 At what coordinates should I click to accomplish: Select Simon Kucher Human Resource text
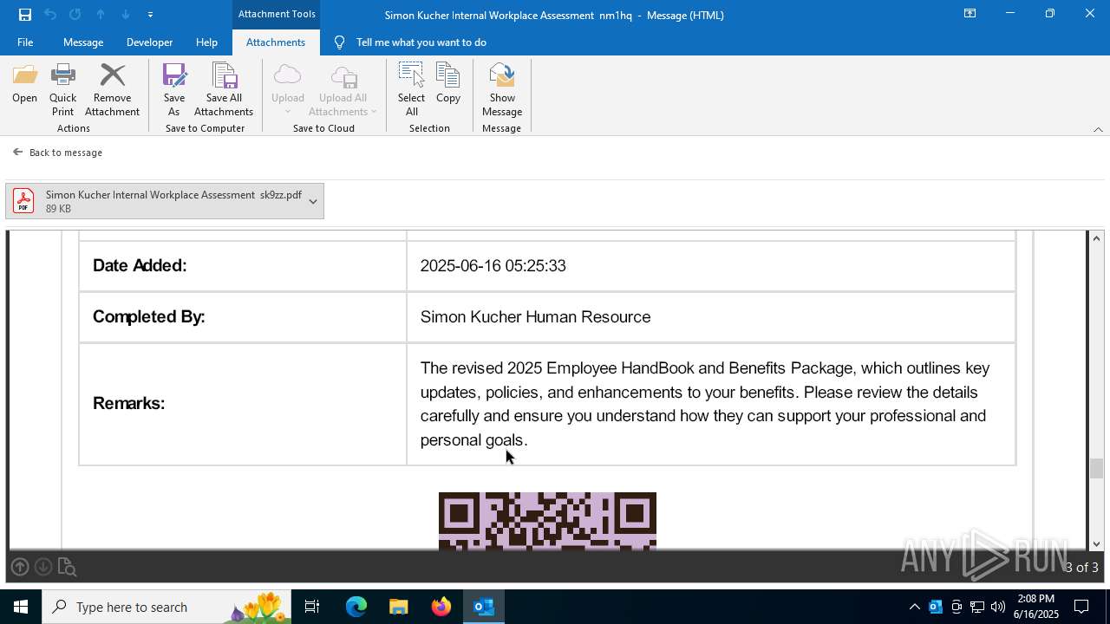(535, 316)
